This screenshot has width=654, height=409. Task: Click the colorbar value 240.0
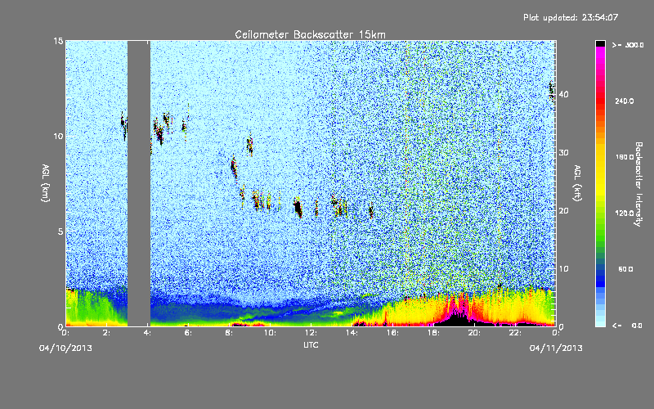coord(625,101)
